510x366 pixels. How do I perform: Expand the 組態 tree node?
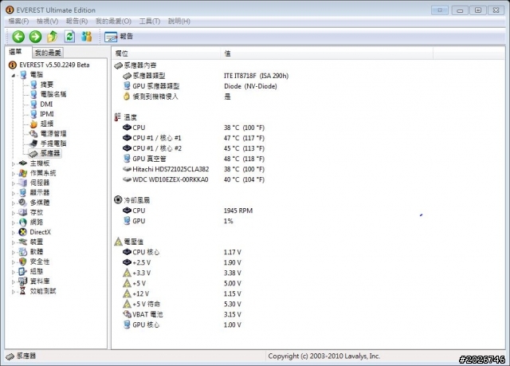[14, 272]
